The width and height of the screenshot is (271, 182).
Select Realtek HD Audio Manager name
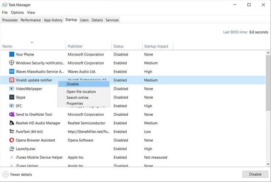(38, 123)
